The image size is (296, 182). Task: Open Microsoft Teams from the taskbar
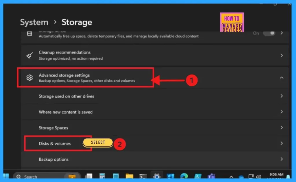(211, 176)
